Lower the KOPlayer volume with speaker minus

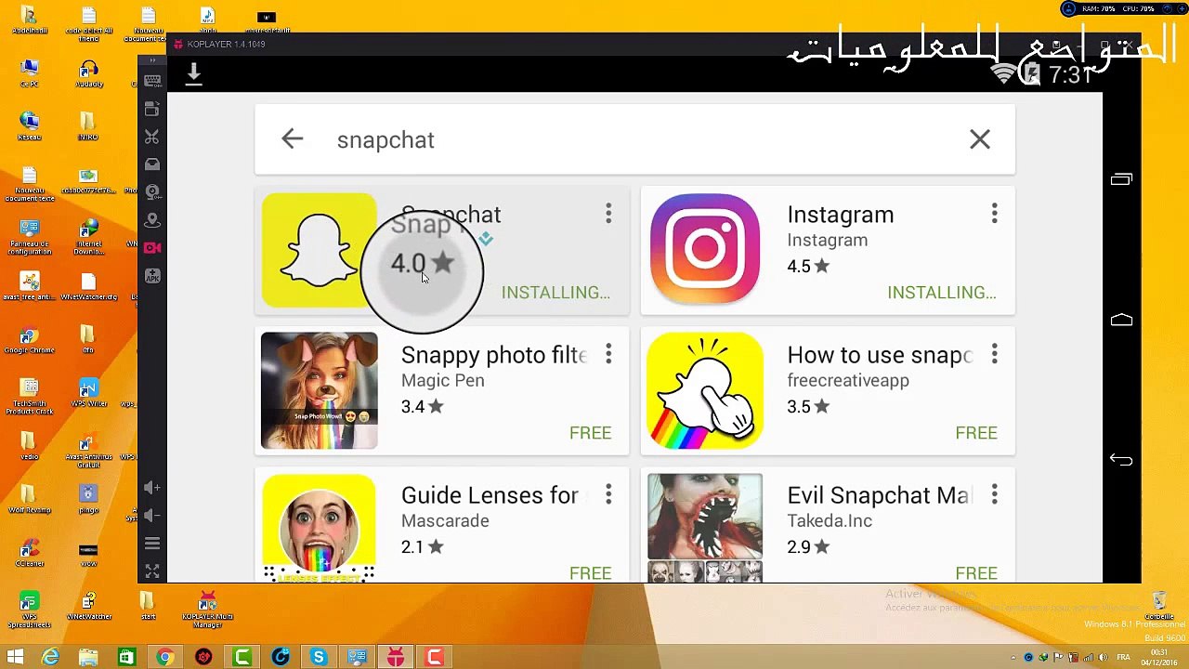(x=152, y=516)
